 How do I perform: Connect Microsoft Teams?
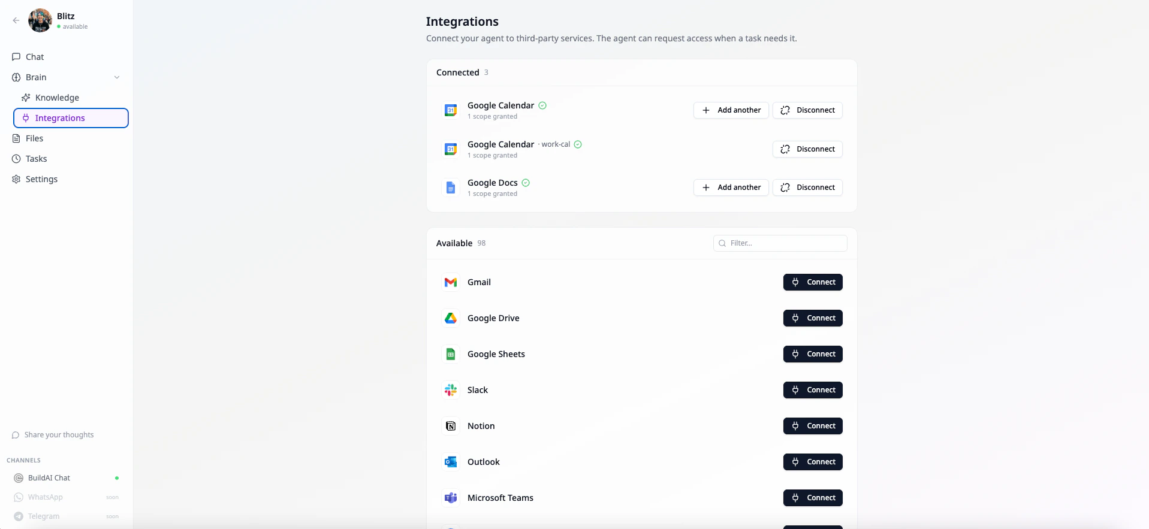813,498
